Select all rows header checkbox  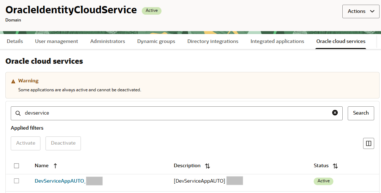[x=16, y=166]
